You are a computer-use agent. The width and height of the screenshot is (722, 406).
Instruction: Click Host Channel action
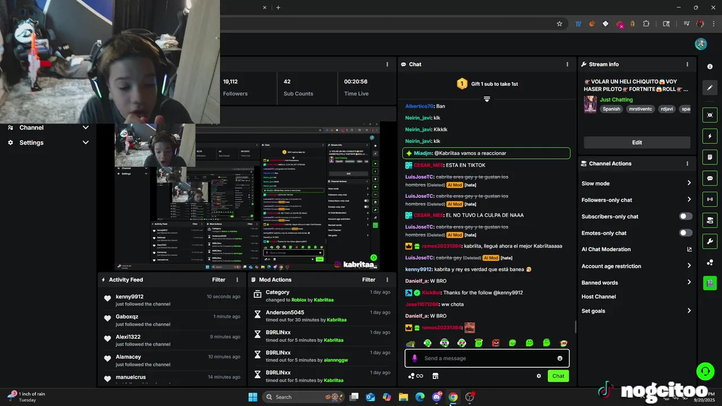pyautogui.click(x=598, y=297)
